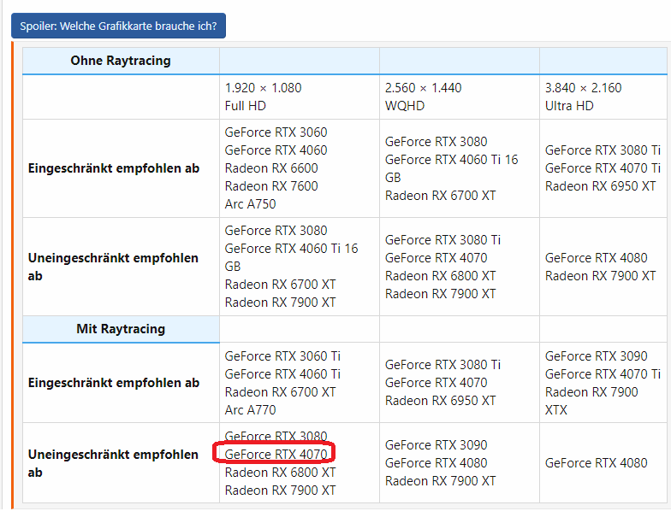Click the "Arc A770" entry
Viewport: 671px width, 517px height.
coord(250,410)
